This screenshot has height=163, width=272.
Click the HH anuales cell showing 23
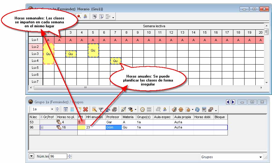[x=96, y=127]
